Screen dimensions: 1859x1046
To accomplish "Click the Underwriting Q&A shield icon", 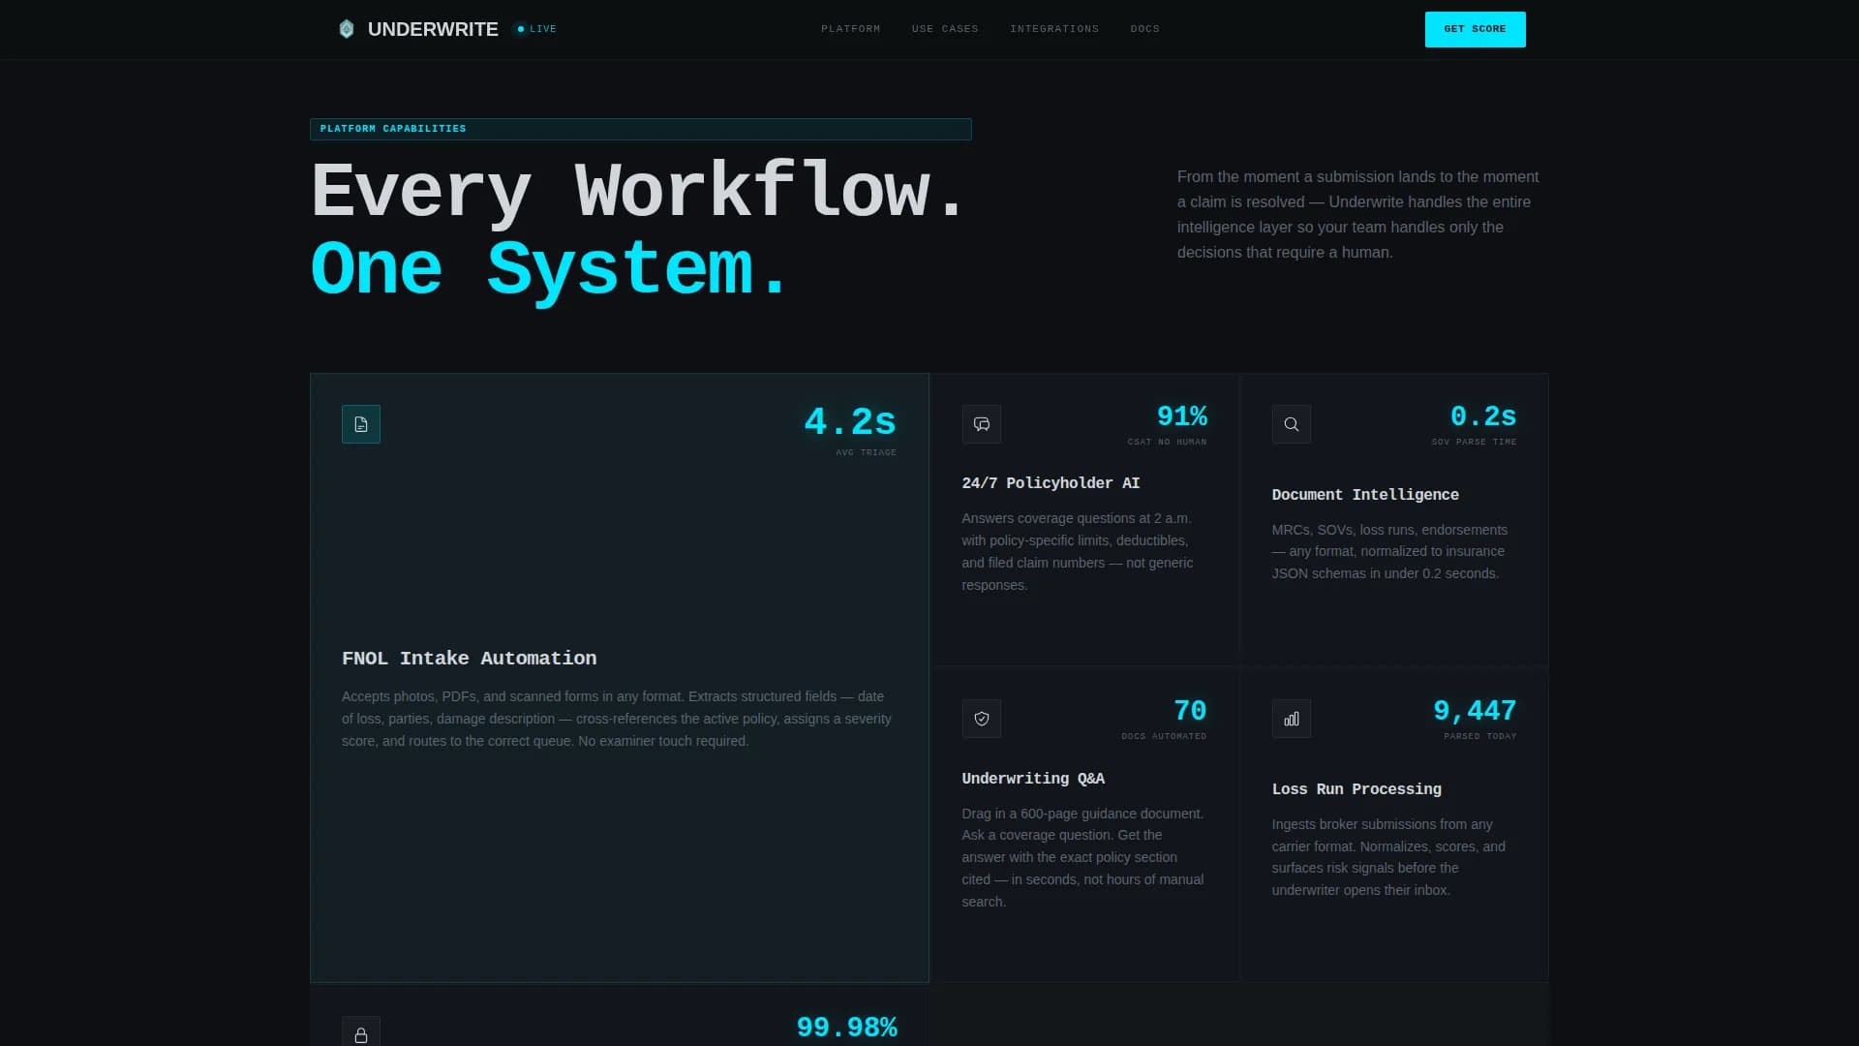I will click(982, 719).
